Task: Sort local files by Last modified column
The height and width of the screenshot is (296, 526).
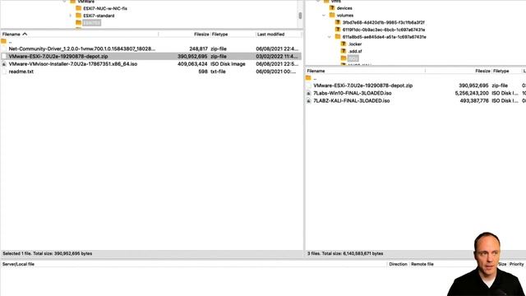Action: (x=270, y=35)
